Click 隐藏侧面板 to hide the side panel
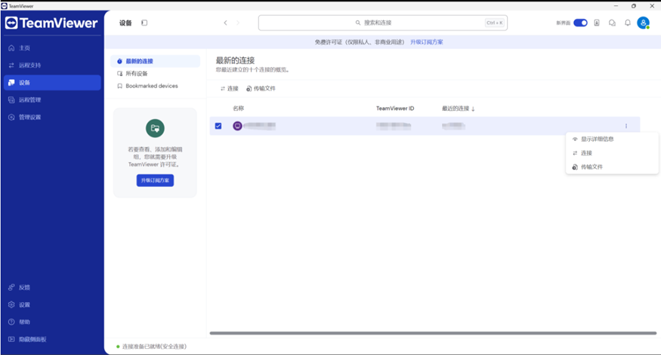This screenshot has height=355, width=661. [52, 339]
